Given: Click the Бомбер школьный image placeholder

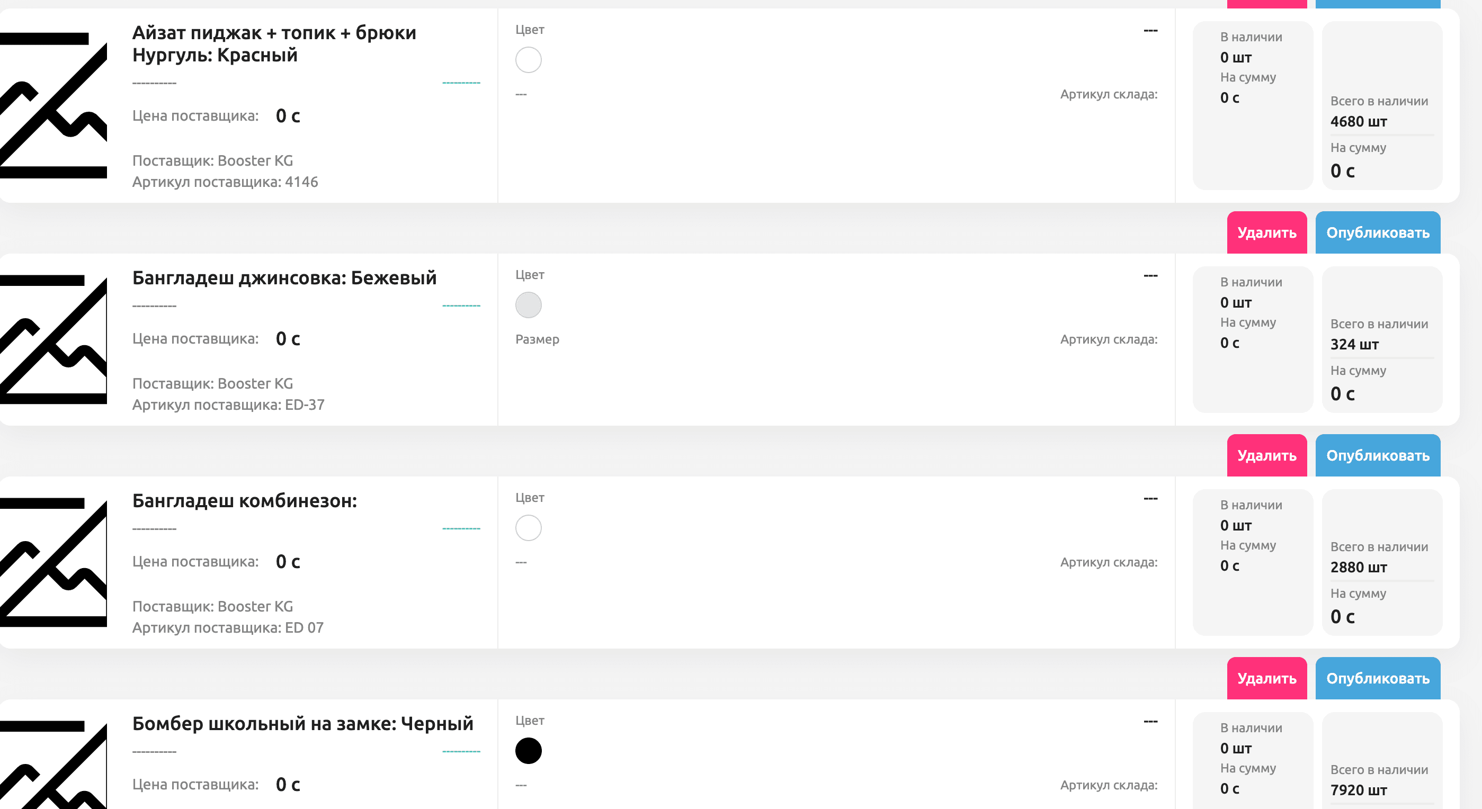Looking at the screenshot, I should coord(53,765).
